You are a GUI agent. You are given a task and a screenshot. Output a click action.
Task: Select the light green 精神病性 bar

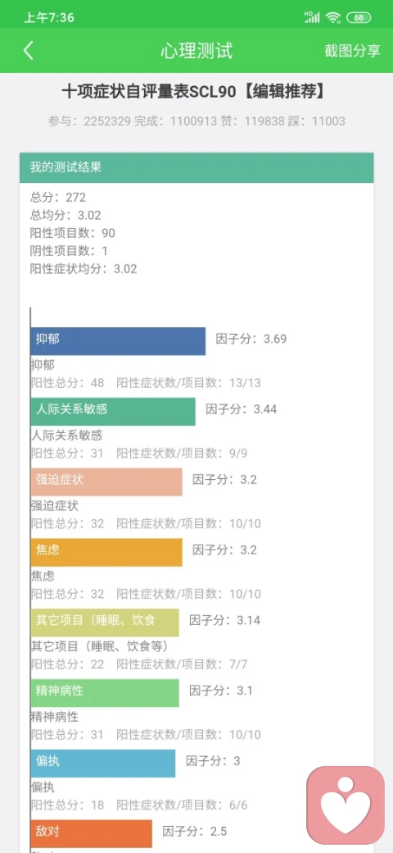click(x=105, y=693)
